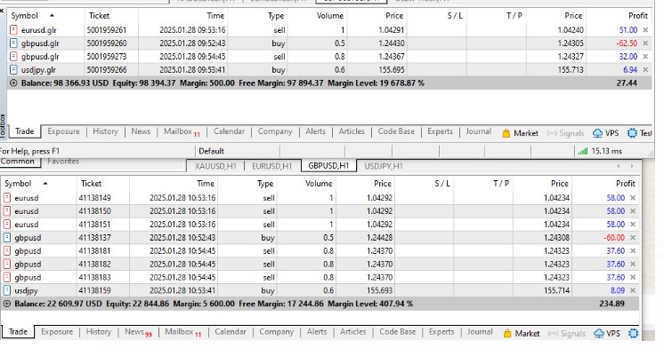Image resolution: width=664 pixels, height=348 pixels.
Task: Close position ticket 41138149
Action: point(633,198)
